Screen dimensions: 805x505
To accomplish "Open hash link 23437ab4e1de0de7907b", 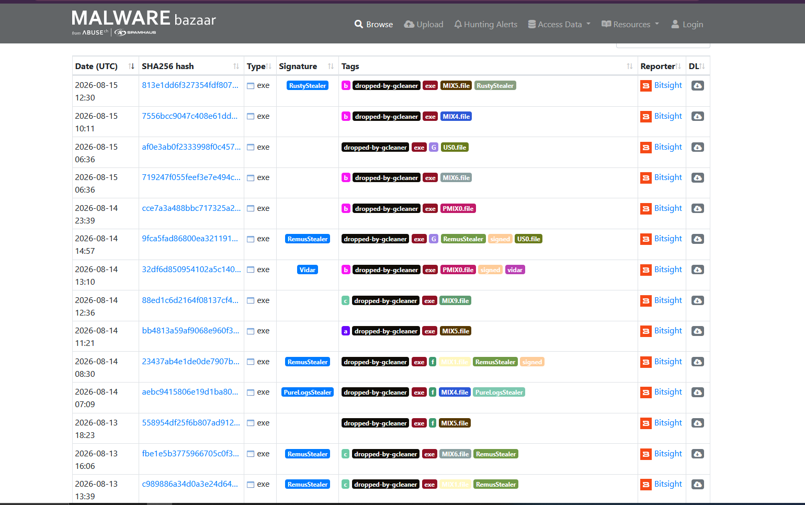I will [190, 361].
